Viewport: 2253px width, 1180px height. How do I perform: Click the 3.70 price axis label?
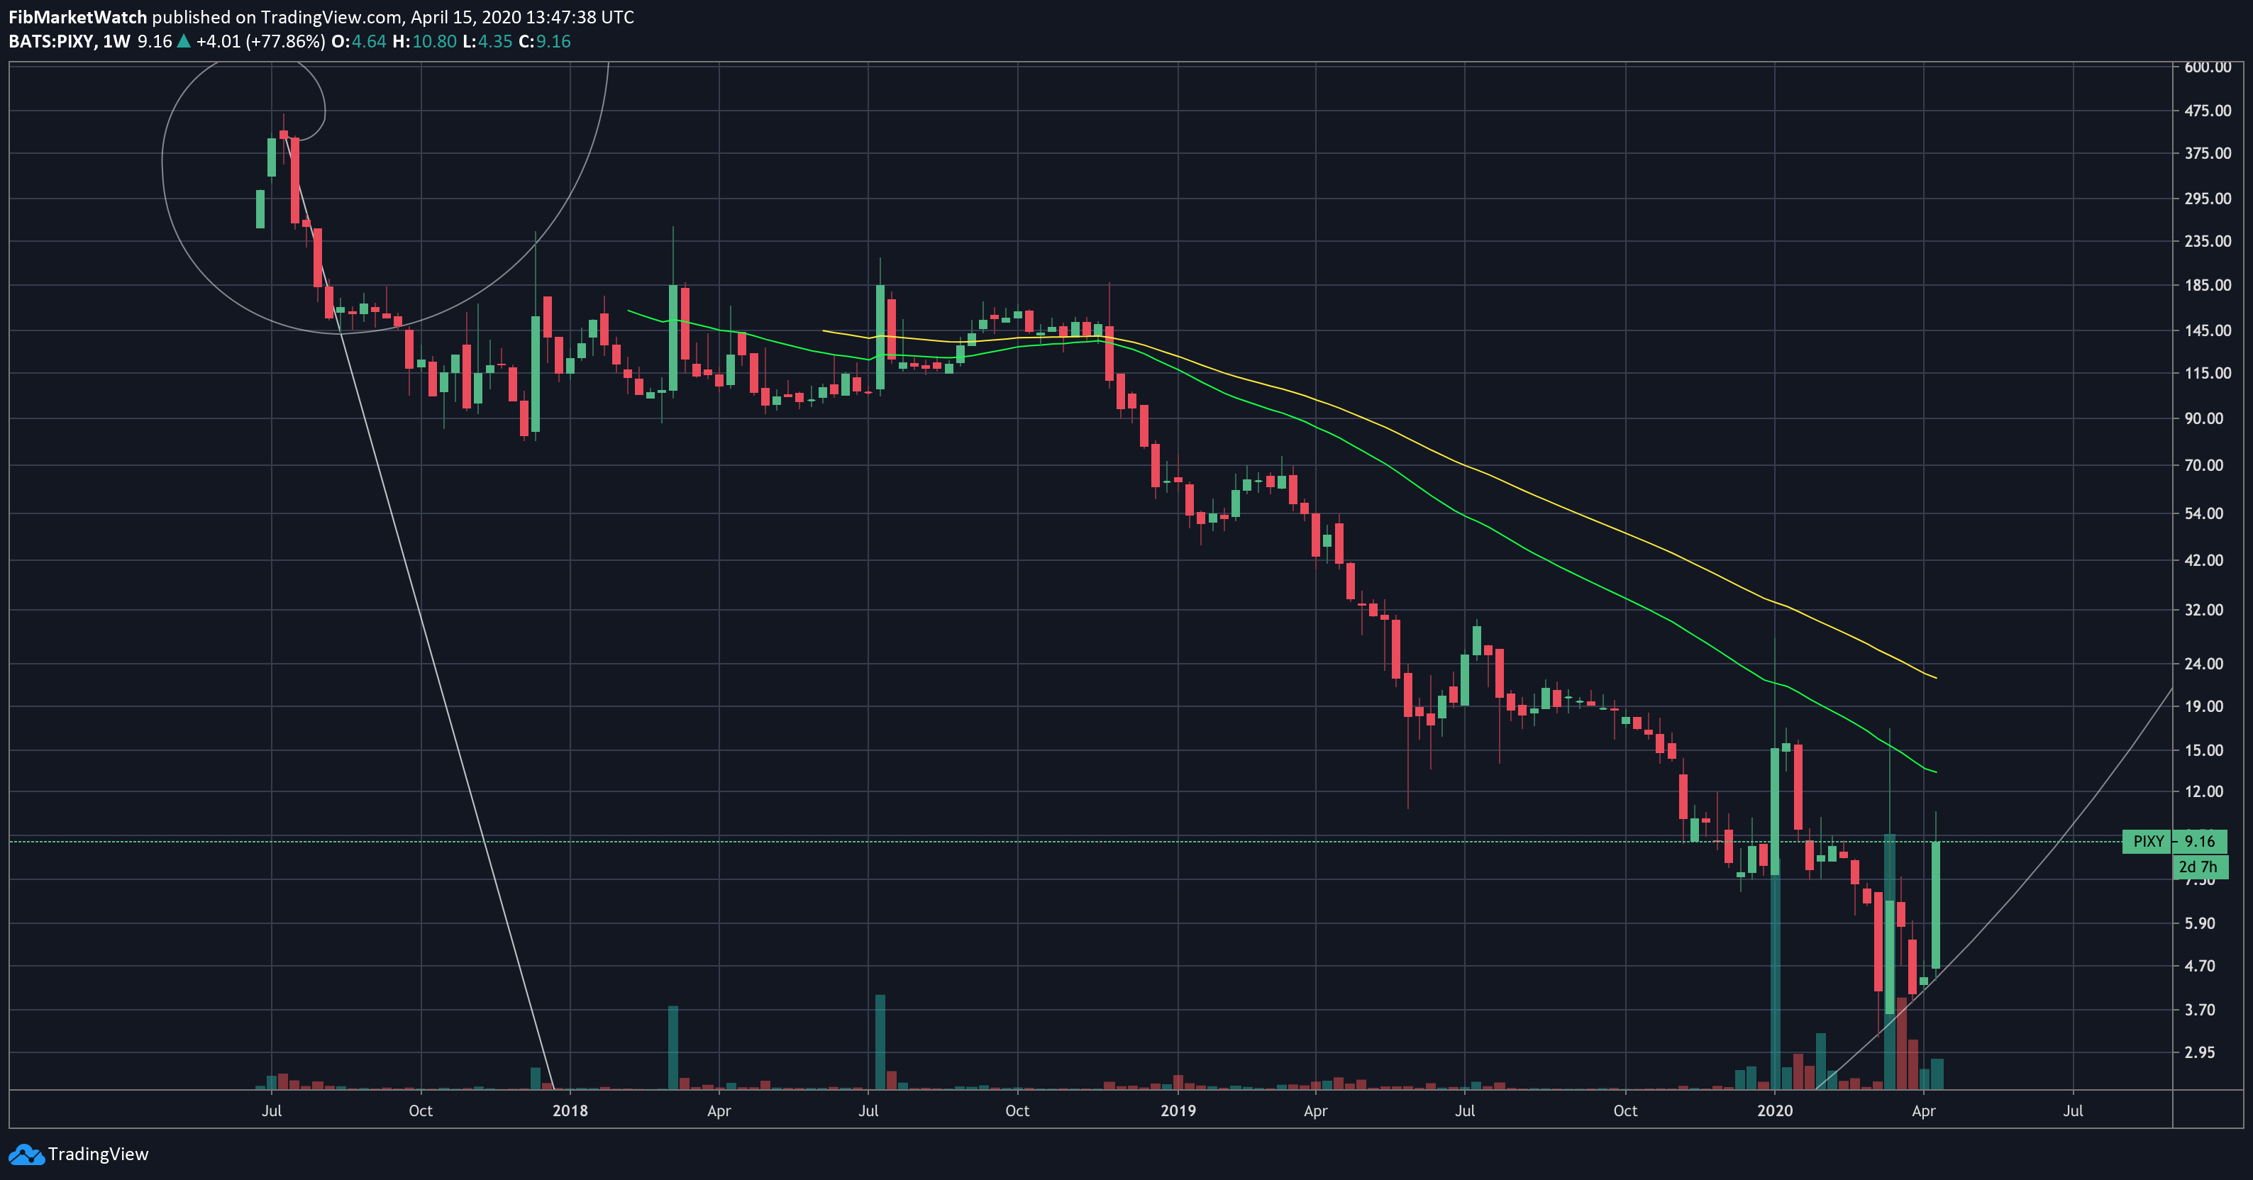[2200, 1010]
